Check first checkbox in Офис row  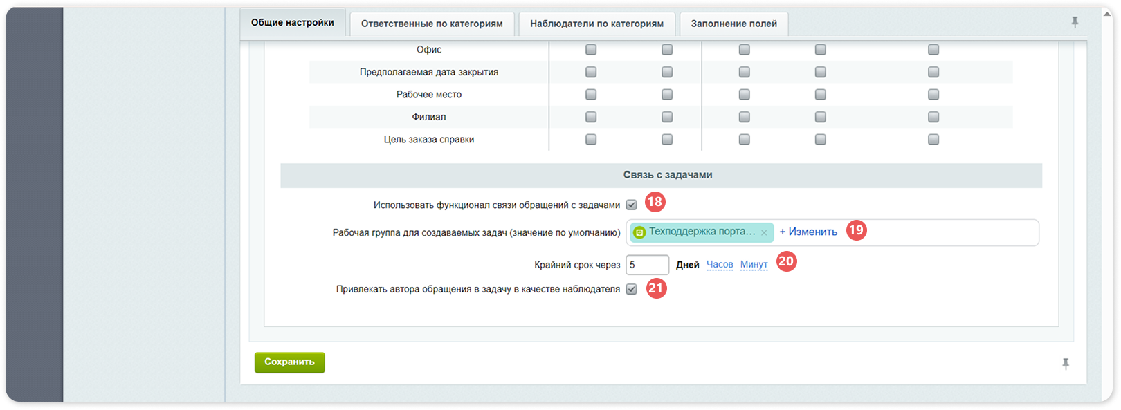pos(591,50)
